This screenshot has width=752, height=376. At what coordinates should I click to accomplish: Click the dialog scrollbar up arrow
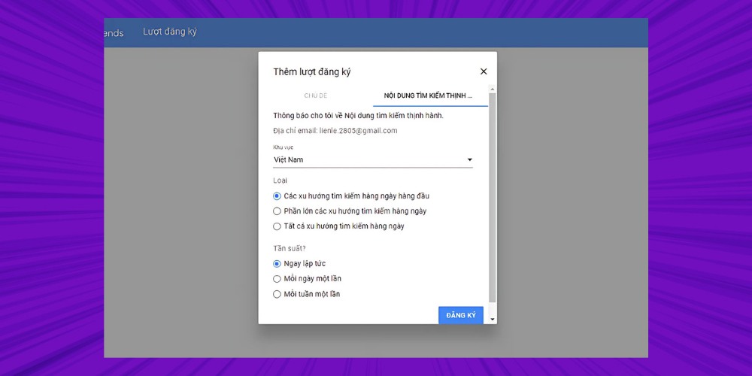pyautogui.click(x=493, y=89)
